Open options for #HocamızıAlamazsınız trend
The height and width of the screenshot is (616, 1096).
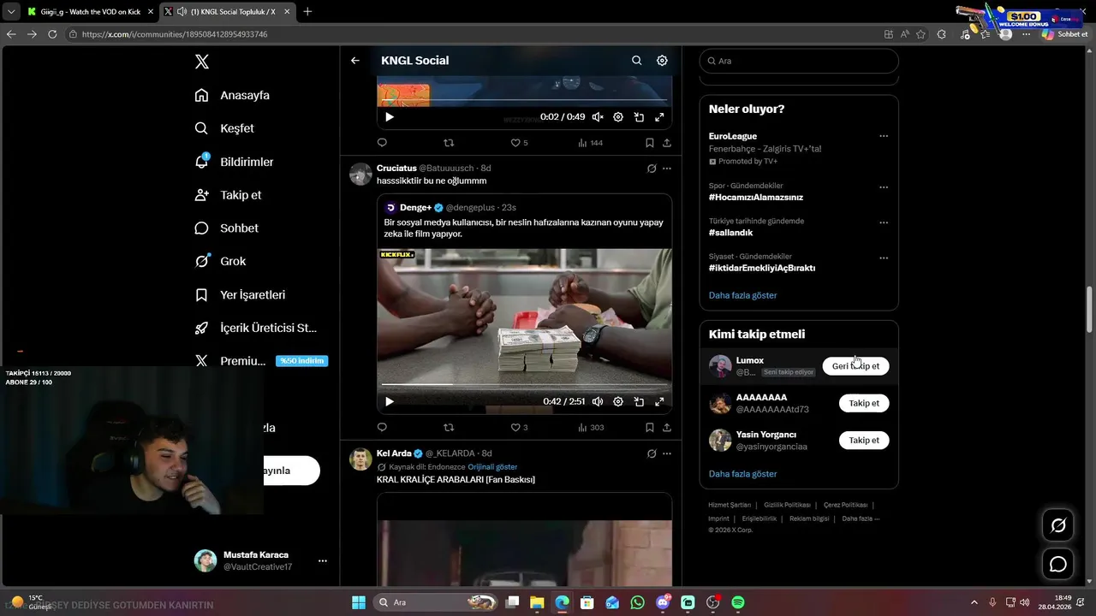884,187
